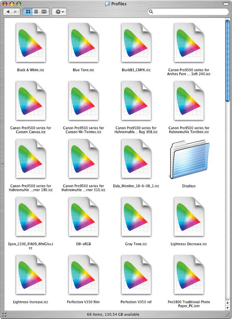Select Canon Pro9500 Hahnemuhle ...rner 310 icon
This screenshot has width=232, height=319.
click(x=84, y=159)
